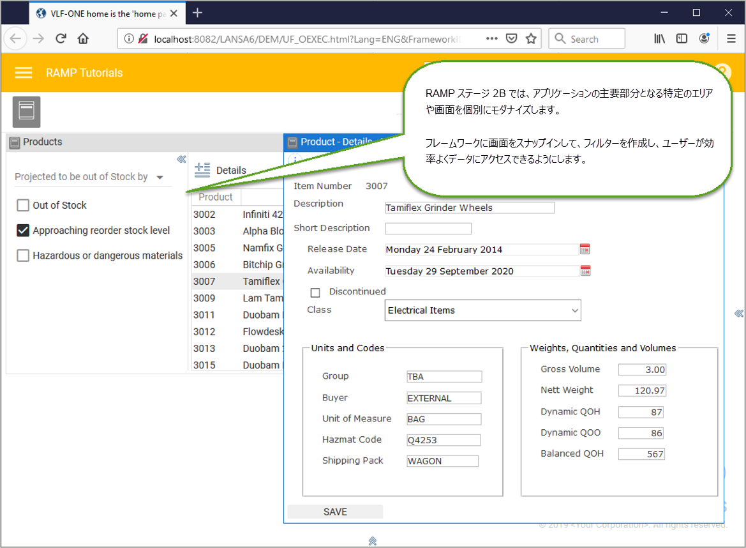Close the VLF-ONE home tab
Screen dimensions: 746x548
174,13
